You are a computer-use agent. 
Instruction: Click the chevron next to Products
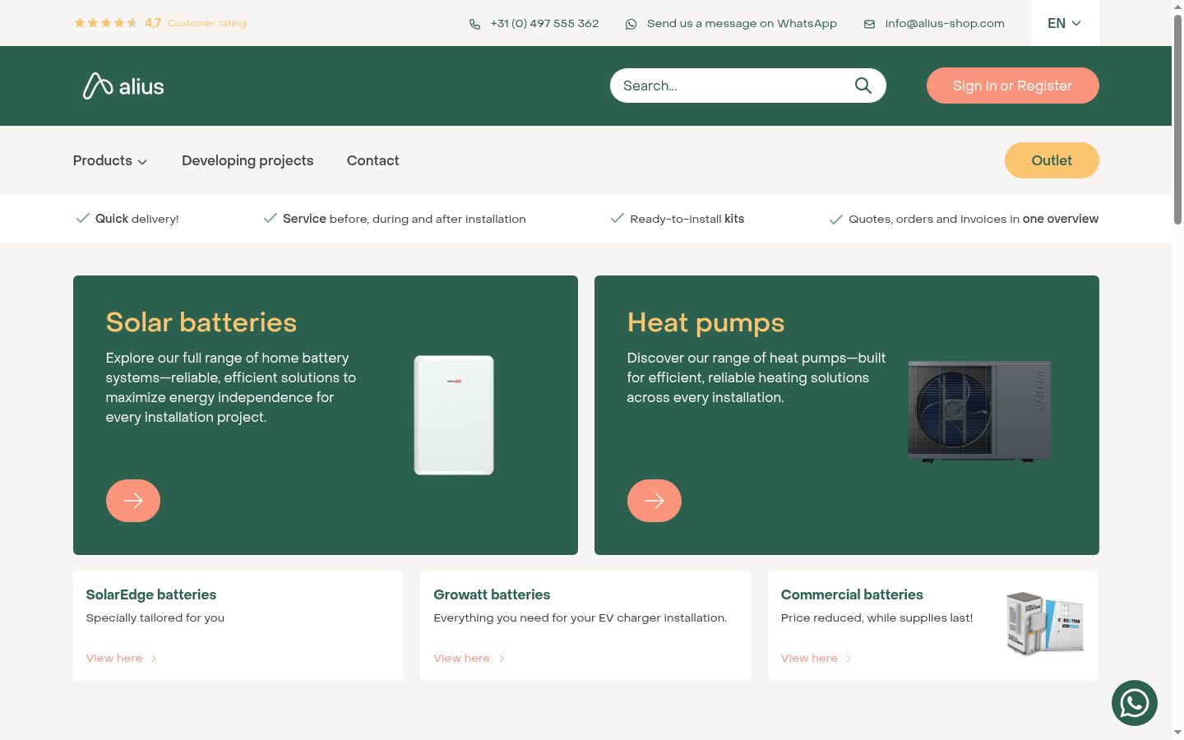[x=142, y=162]
